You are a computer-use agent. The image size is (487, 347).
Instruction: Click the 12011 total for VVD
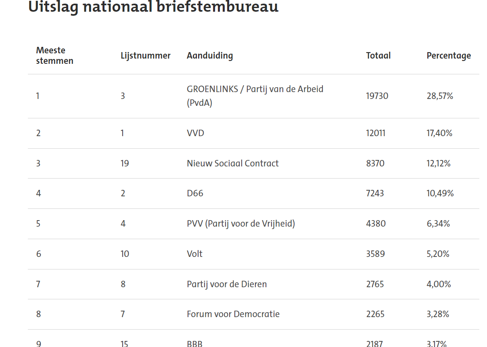pyautogui.click(x=376, y=133)
